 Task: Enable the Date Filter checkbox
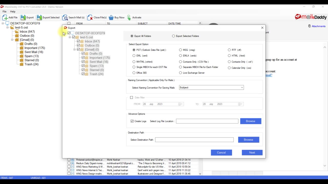click(x=131, y=97)
